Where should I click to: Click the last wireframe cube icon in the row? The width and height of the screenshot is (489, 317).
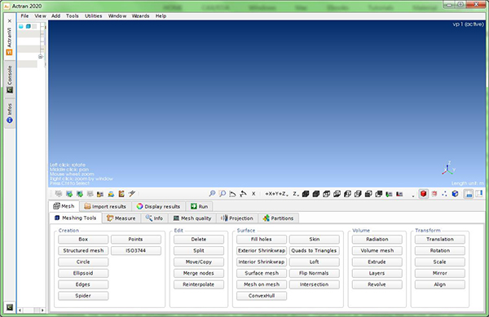[x=379, y=194]
